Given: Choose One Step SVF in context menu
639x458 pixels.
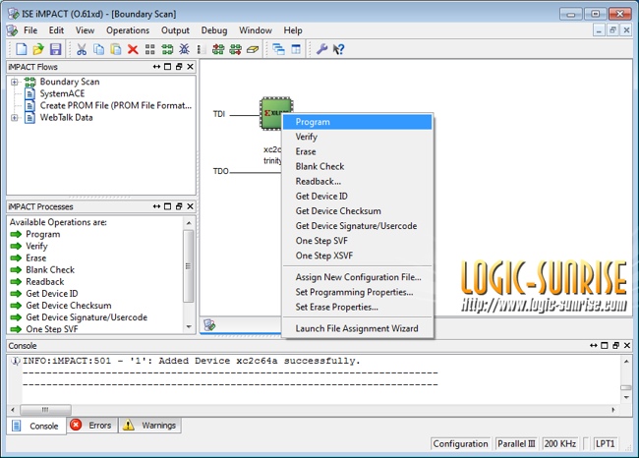Looking at the screenshot, I should [x=358, y=241].
